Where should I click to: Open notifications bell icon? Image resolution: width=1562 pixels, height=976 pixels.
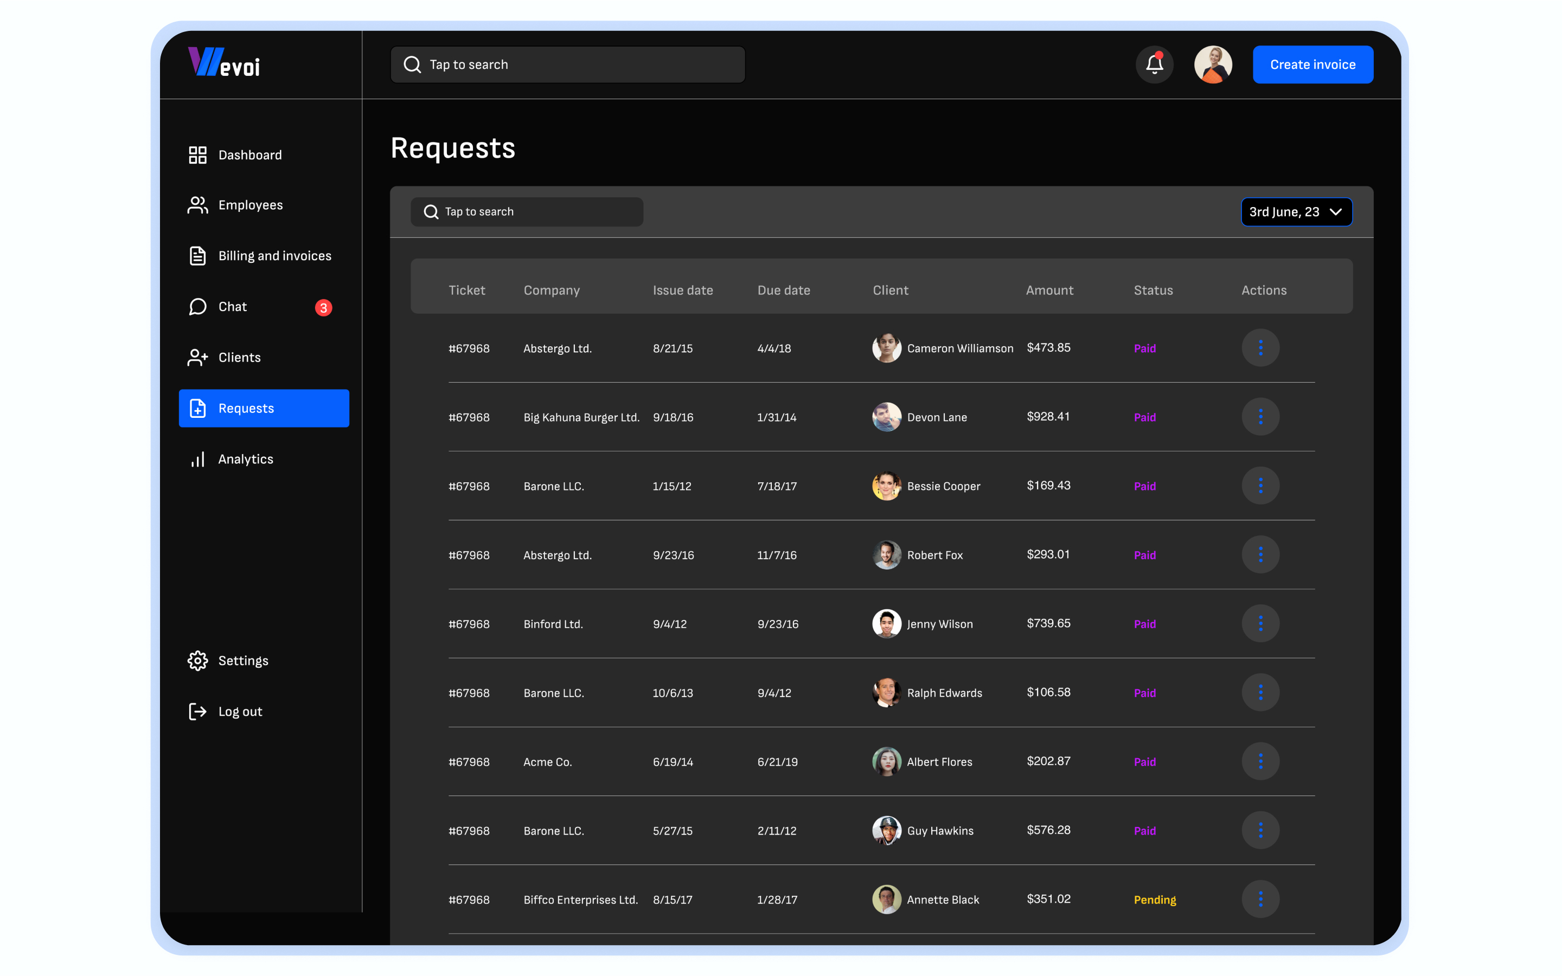1154,64
